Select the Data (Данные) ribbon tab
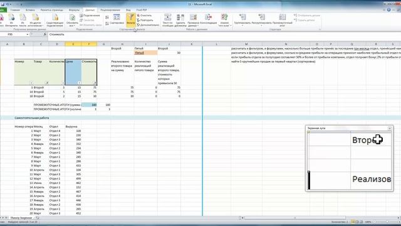Screen dimensions: 401x226 pyautogui.click(x=90, y=10)
